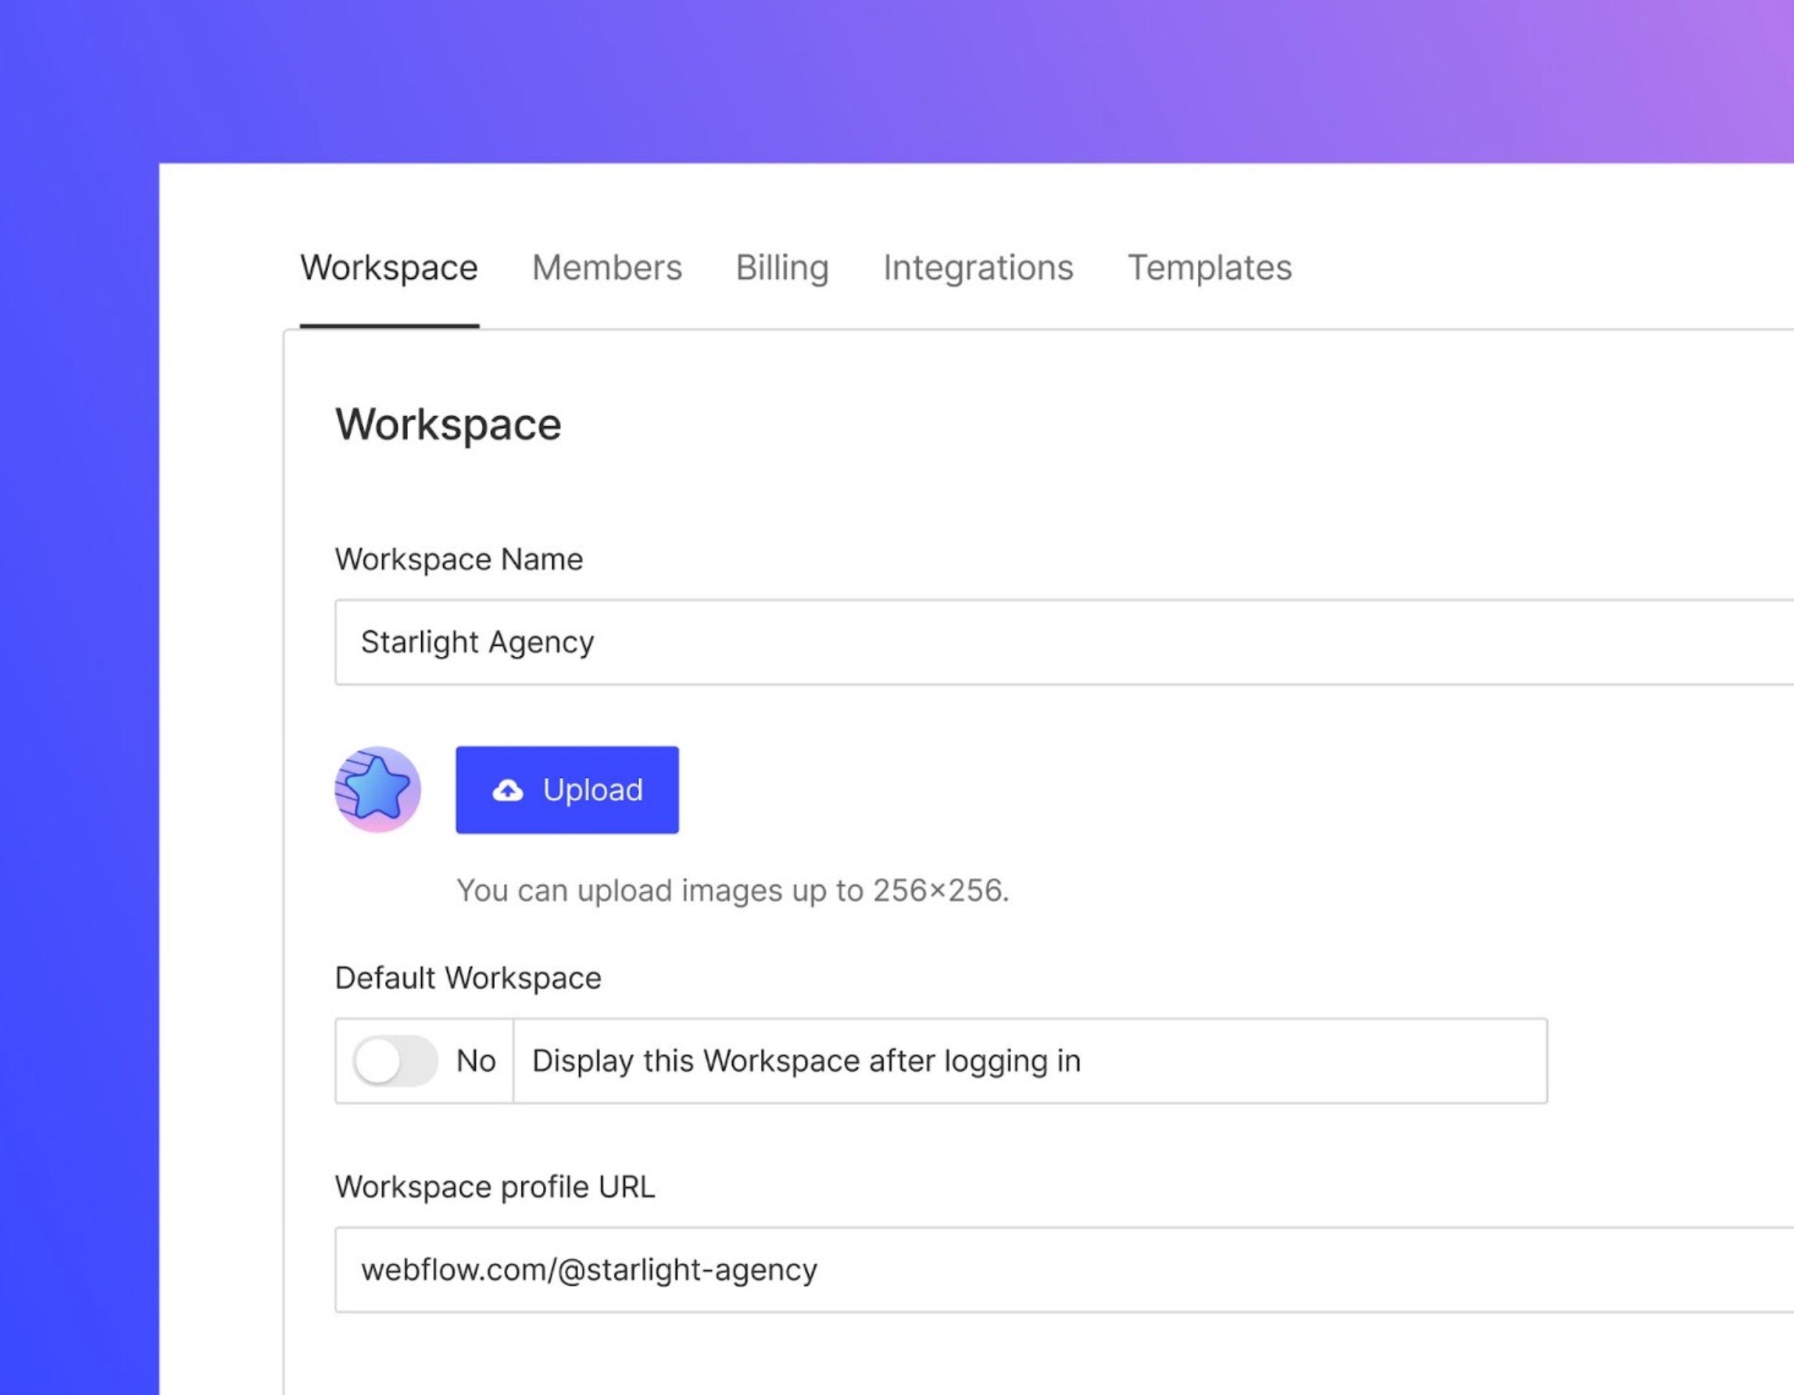Click the 'Default Workspace' label
1794x1395 pixels.
point(467,978)
